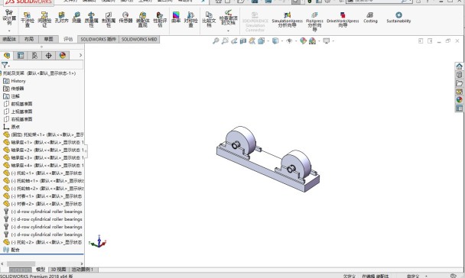The image size is (465, 278).
Task: Open 剖面属性 section properties
Action: coord(109,20)
